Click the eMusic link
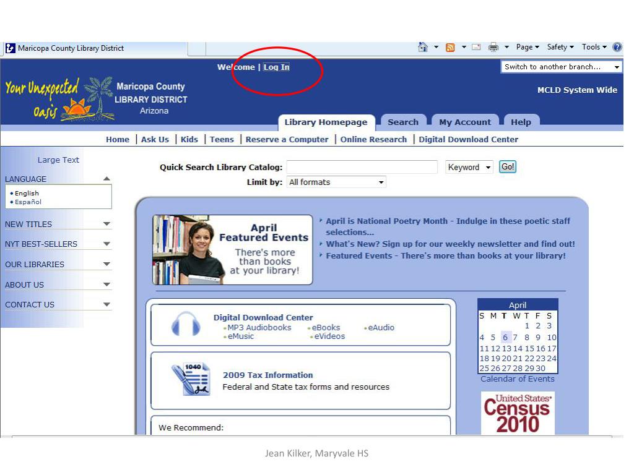The width and height of the screenshot is (634, 475). [x=241, y=336]
